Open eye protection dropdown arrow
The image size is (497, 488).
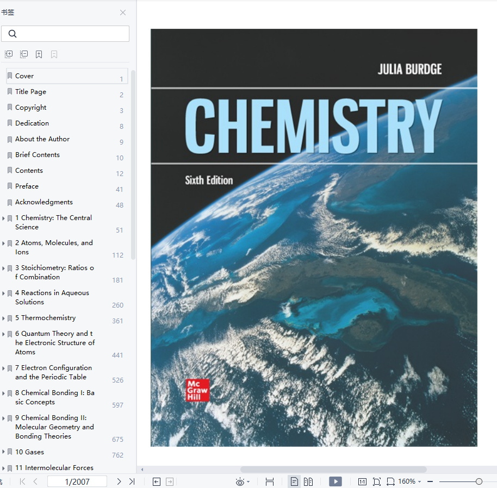248,482
